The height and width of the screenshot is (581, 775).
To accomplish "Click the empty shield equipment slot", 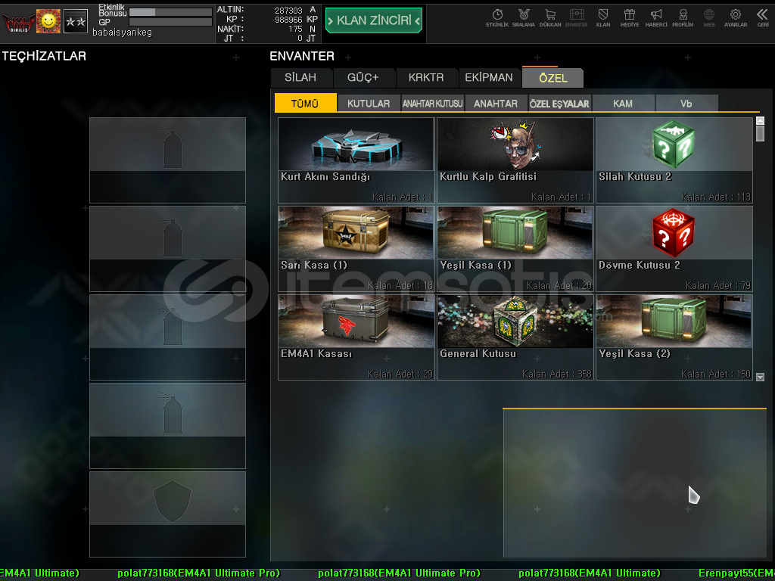I will 167,514.
